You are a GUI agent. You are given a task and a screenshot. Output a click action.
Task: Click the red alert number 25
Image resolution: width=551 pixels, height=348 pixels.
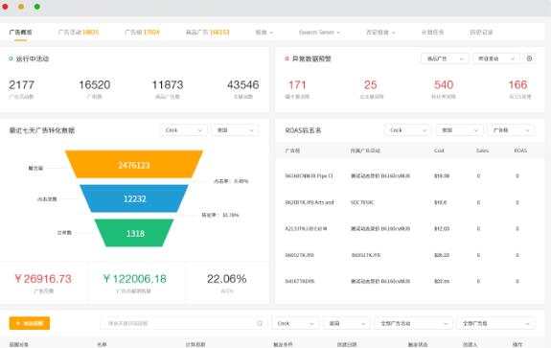pyautogui.click(x=371, y=84)
